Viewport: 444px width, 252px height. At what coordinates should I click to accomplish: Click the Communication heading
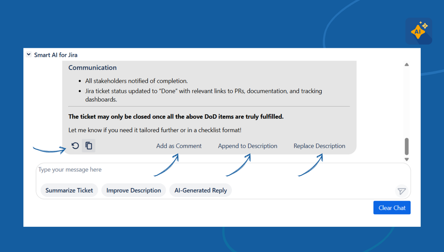93,67
